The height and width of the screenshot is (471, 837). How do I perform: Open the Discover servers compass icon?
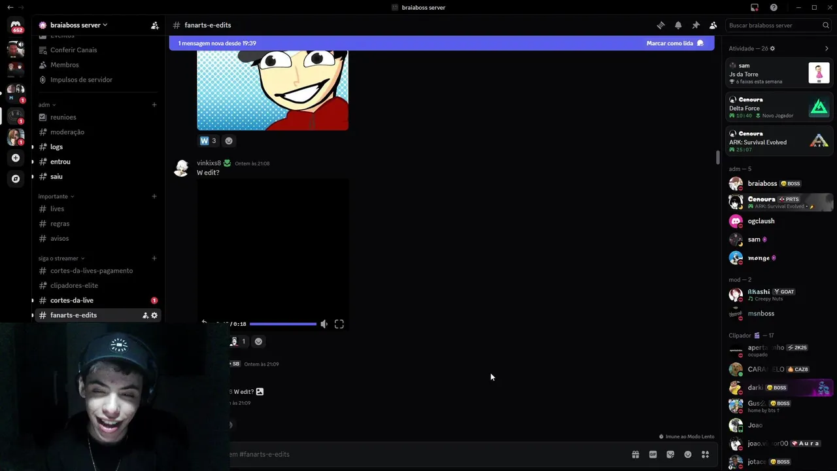coord(16,179)
